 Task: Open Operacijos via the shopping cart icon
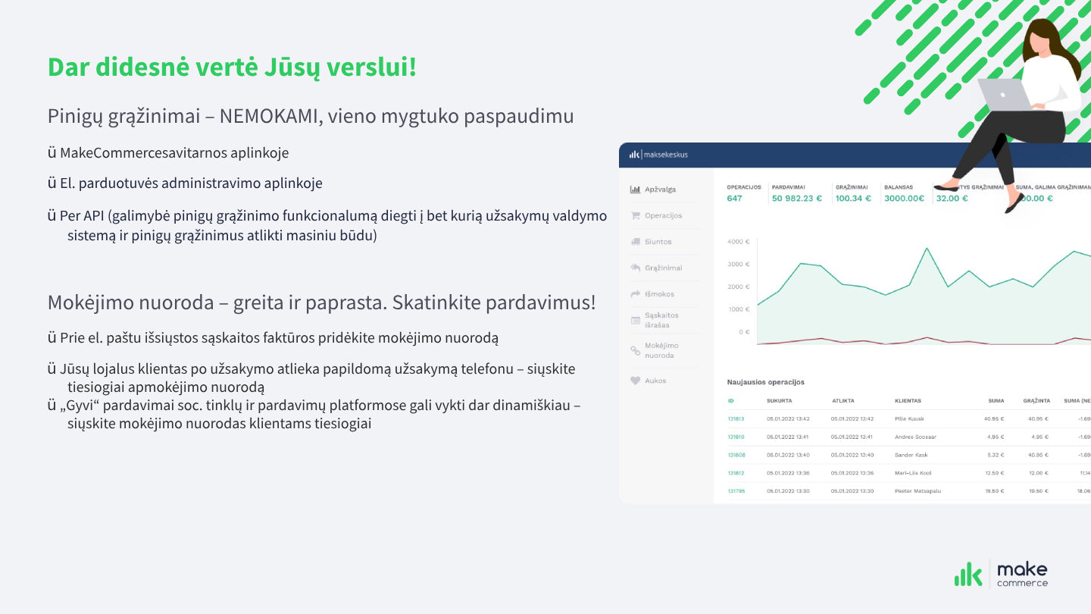[x=635, y=215]
